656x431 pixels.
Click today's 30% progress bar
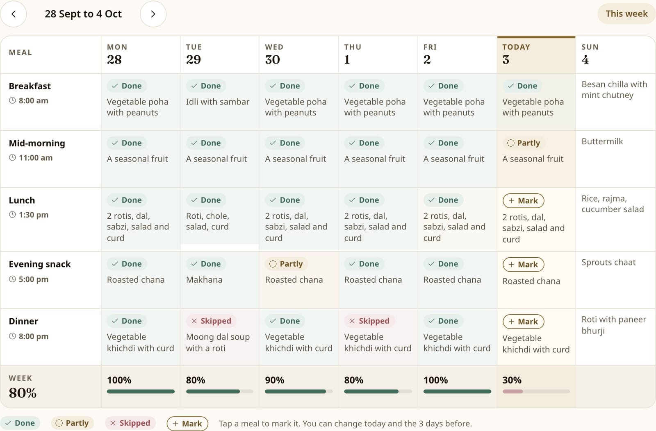[536, 391]
